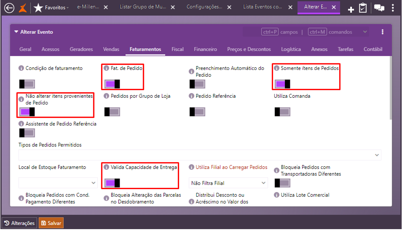402x236 pixels.
Task: Open the Anexos tab
Action: coord(319,49)
